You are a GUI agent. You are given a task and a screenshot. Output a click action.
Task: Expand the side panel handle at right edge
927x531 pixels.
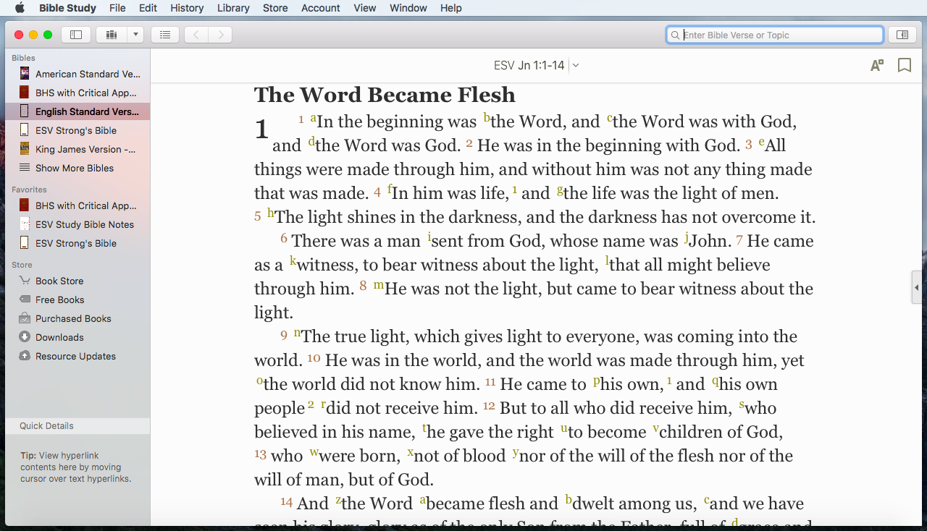pyautogui.click(x=917, y=287)
